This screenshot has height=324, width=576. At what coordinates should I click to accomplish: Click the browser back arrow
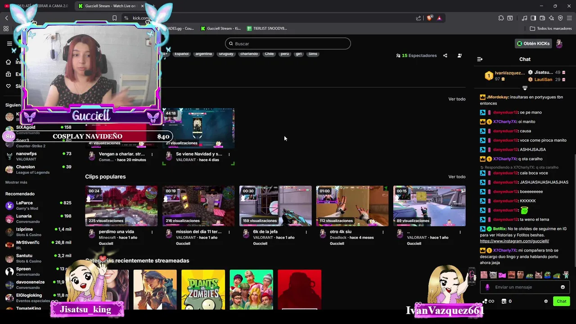pos(6,18)
